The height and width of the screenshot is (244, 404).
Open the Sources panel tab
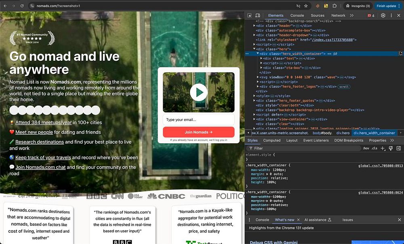(318, 15)
